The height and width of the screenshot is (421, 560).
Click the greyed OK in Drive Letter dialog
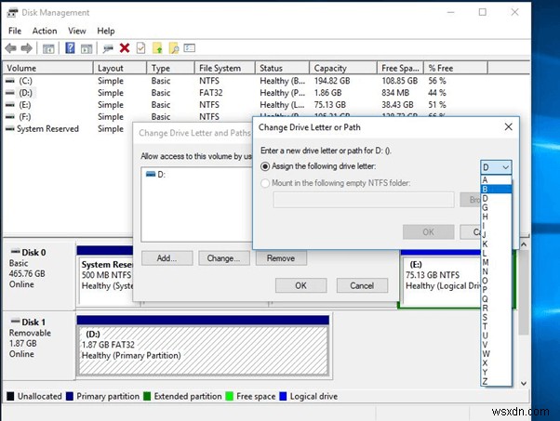(428, 232)
